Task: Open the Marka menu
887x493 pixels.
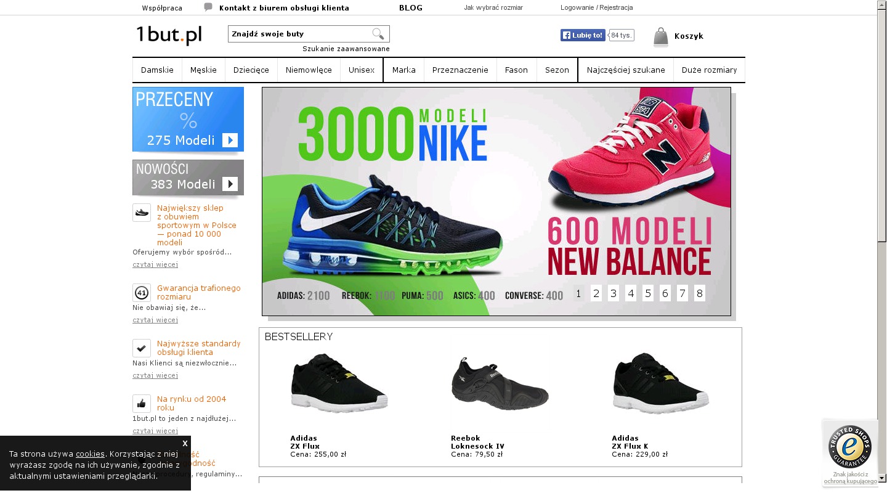Action: (x=404, y=70)
